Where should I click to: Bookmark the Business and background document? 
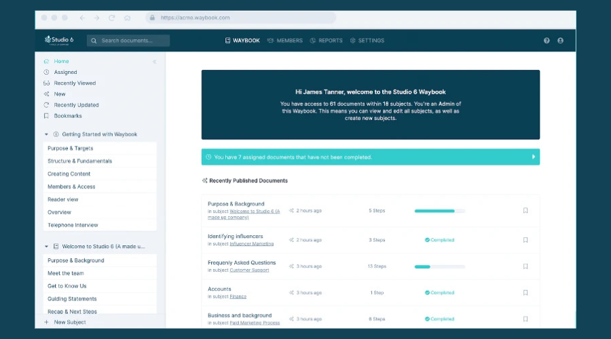[525, 319]
